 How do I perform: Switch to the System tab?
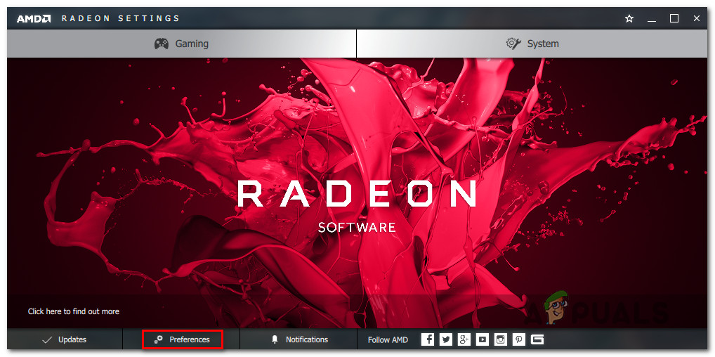pyautogui.click(x=532, y=44)
